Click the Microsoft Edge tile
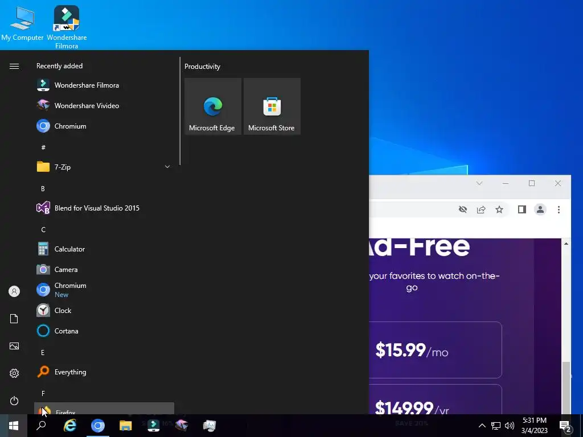Image resolution: width=583 pixels, height=437 pixels. click(213, 106)
